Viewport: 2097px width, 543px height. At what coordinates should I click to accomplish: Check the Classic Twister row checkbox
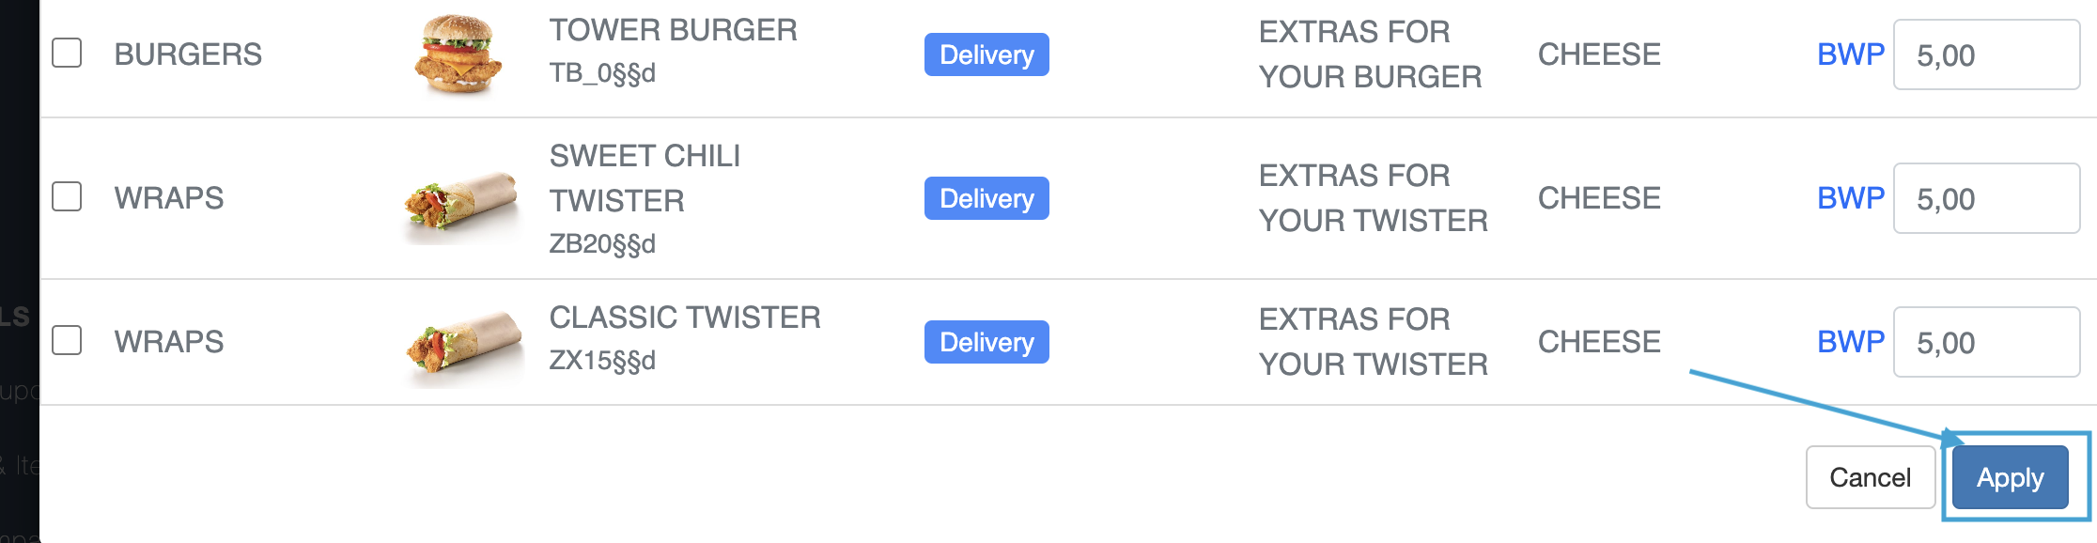(x=67, y=340)
